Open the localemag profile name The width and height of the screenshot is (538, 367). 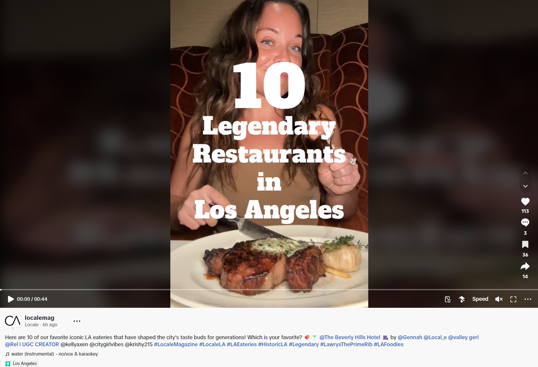pyautogui.click(x=40, y=318)
